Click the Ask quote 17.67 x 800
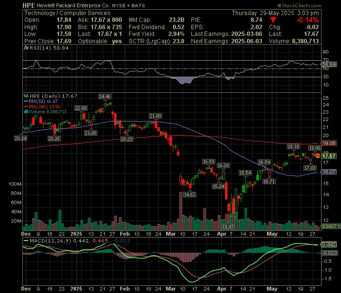The image size is (341, 293). click(x=106, y=20)
